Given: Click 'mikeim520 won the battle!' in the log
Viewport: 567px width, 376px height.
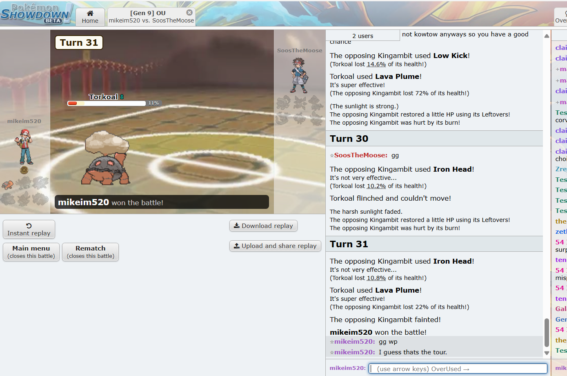Looking at the screenshot, I should tap(378, 332).
